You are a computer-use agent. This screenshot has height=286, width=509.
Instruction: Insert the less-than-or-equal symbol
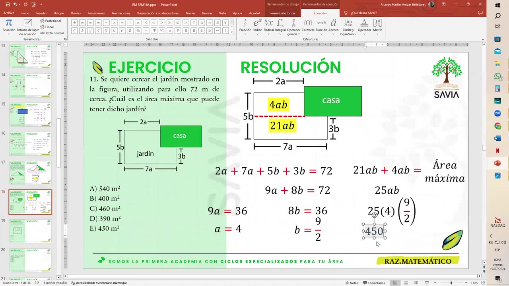178,23
